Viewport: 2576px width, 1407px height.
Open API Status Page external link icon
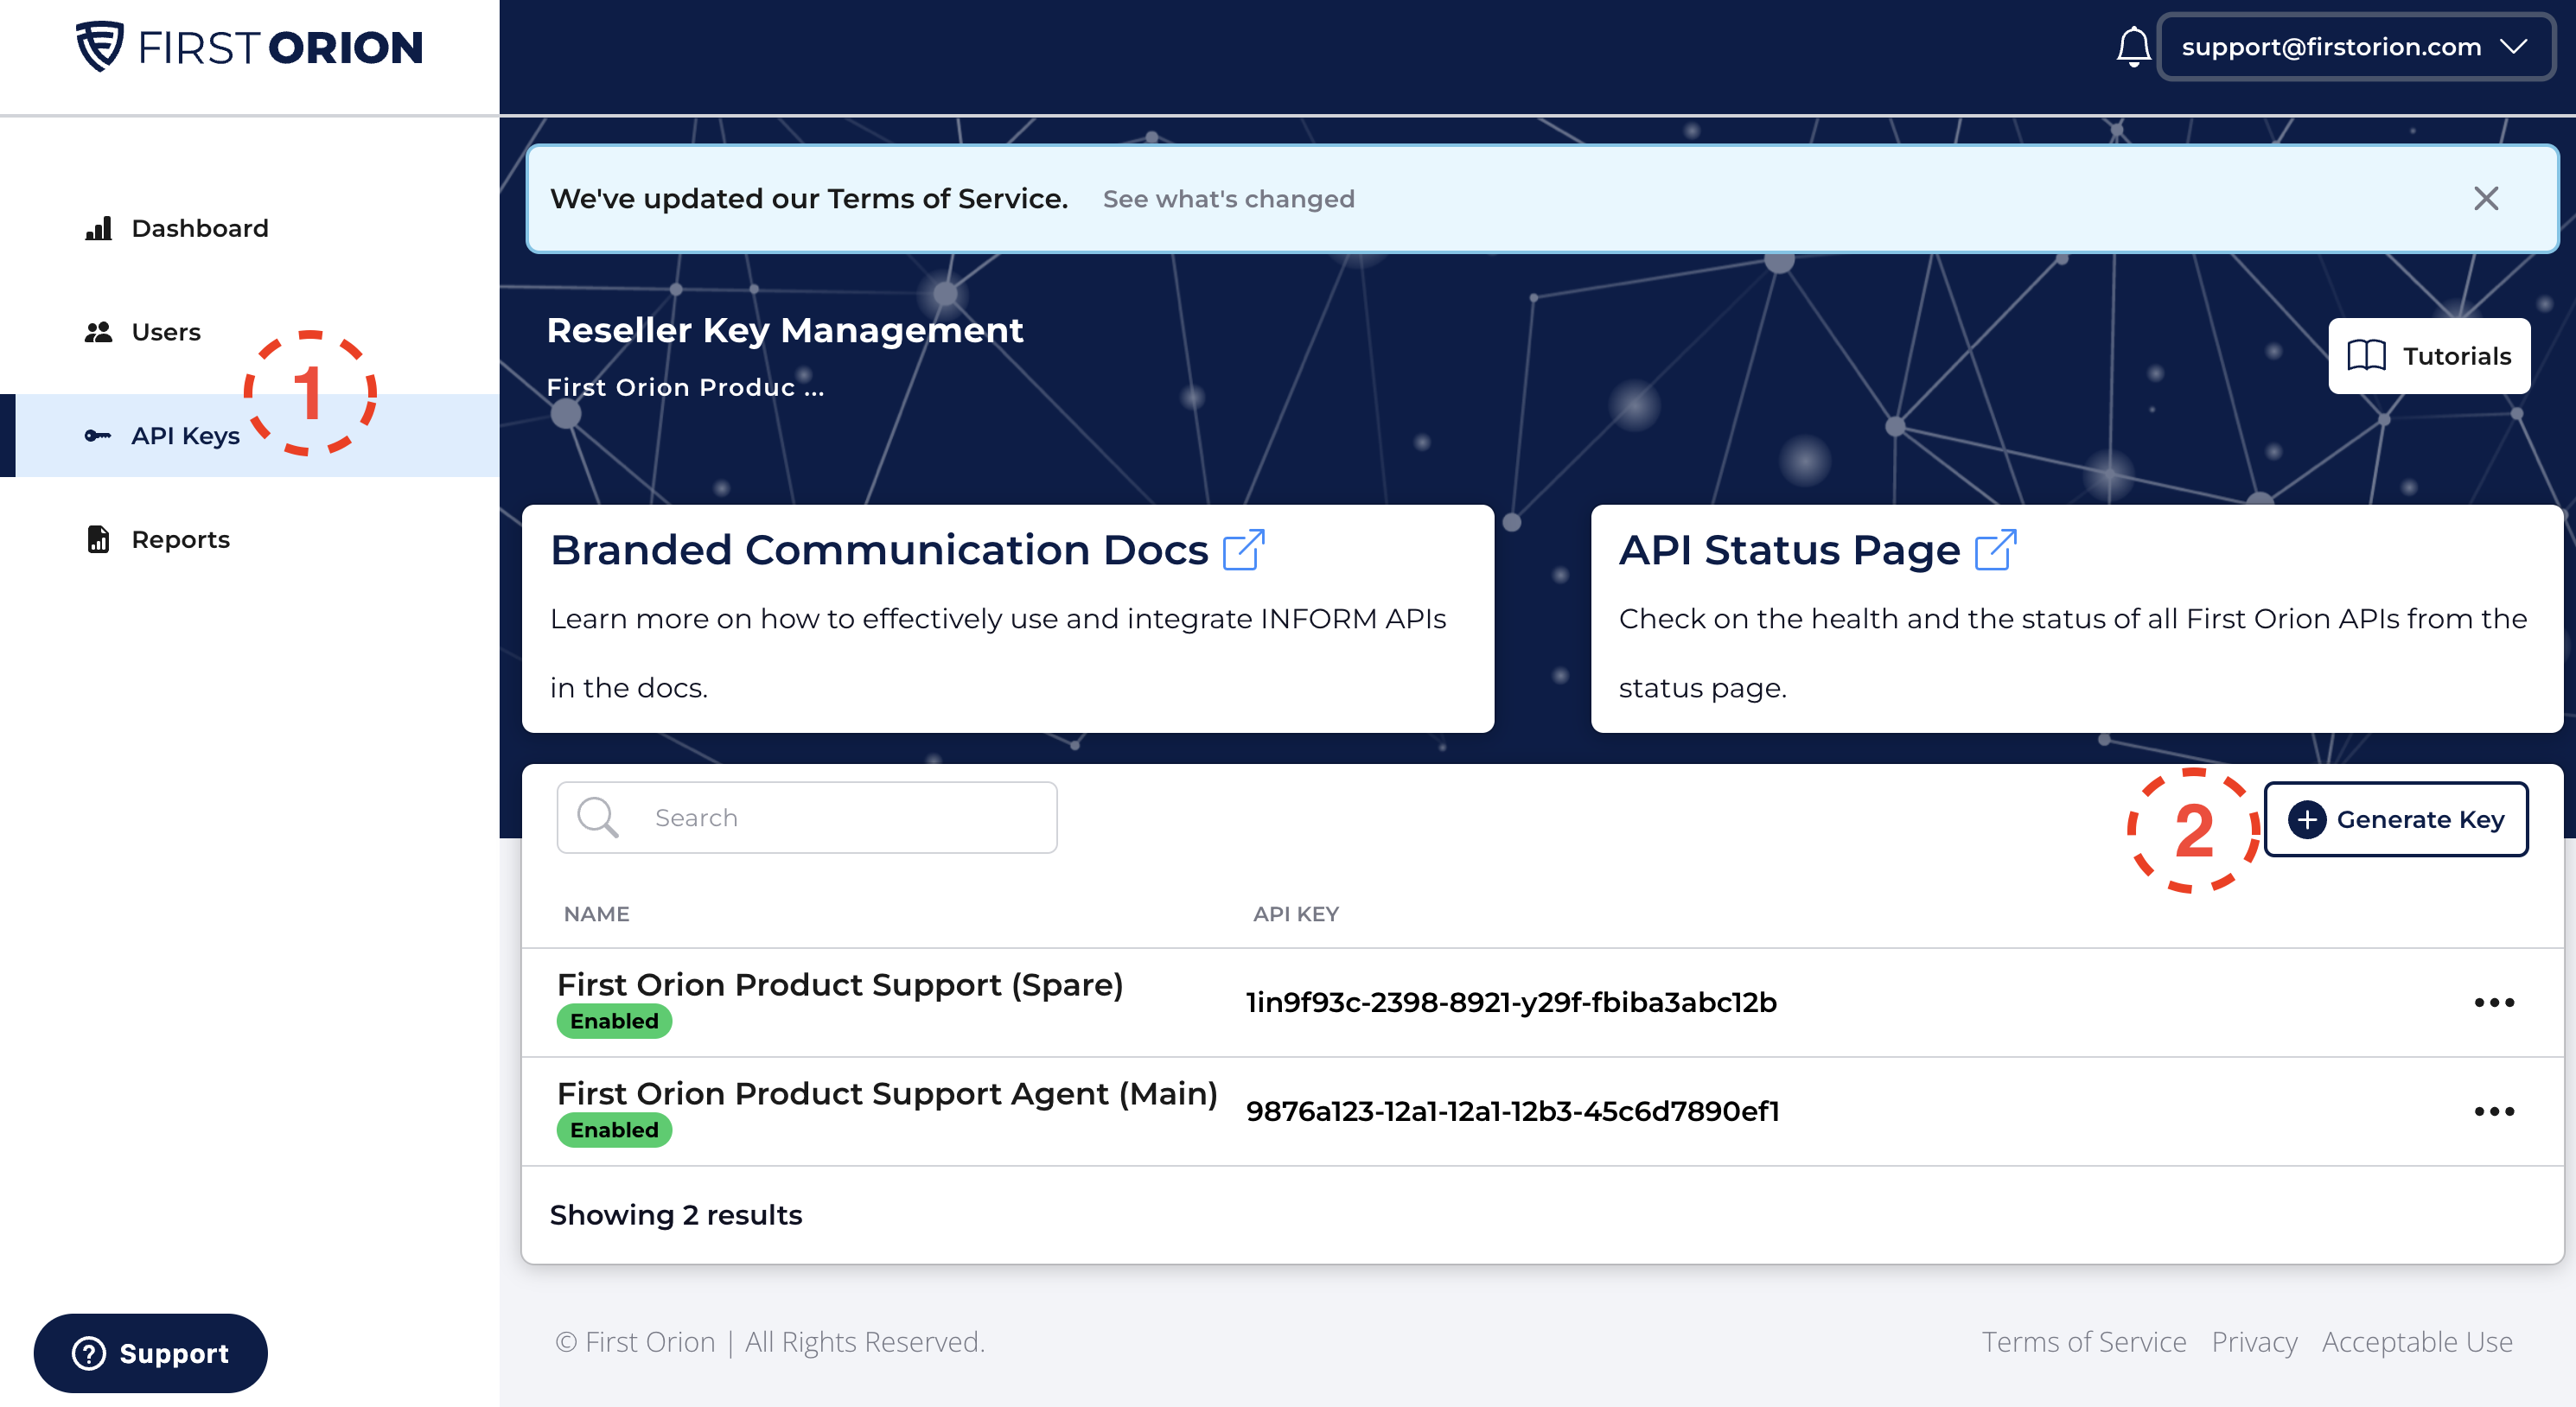[1995, 550]
